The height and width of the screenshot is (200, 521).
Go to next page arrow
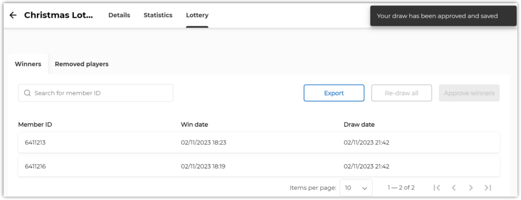pyautogui.click(x=471, y=188)
